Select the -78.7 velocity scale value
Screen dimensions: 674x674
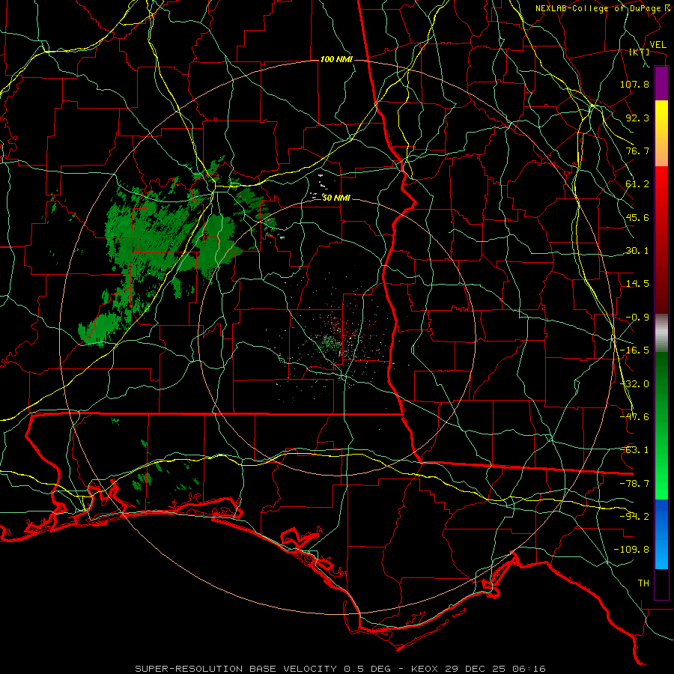click(x=634, y=484)
